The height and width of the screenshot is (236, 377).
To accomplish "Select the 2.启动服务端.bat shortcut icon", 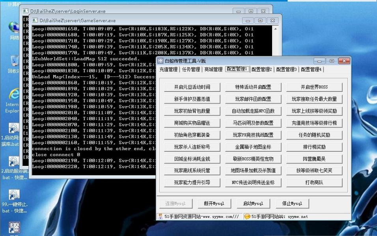I will 14,162.
